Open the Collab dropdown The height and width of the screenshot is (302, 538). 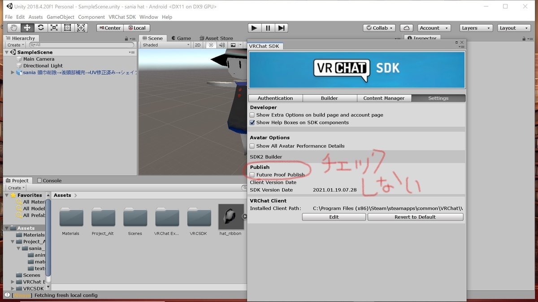coord(379,28)
